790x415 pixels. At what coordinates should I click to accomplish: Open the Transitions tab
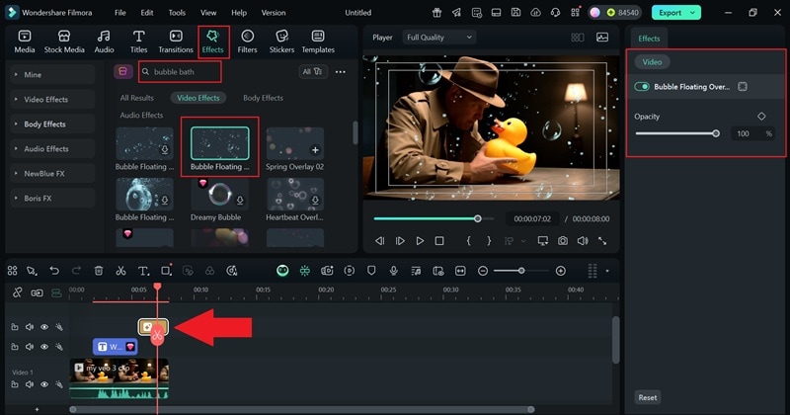click(176, 41)
